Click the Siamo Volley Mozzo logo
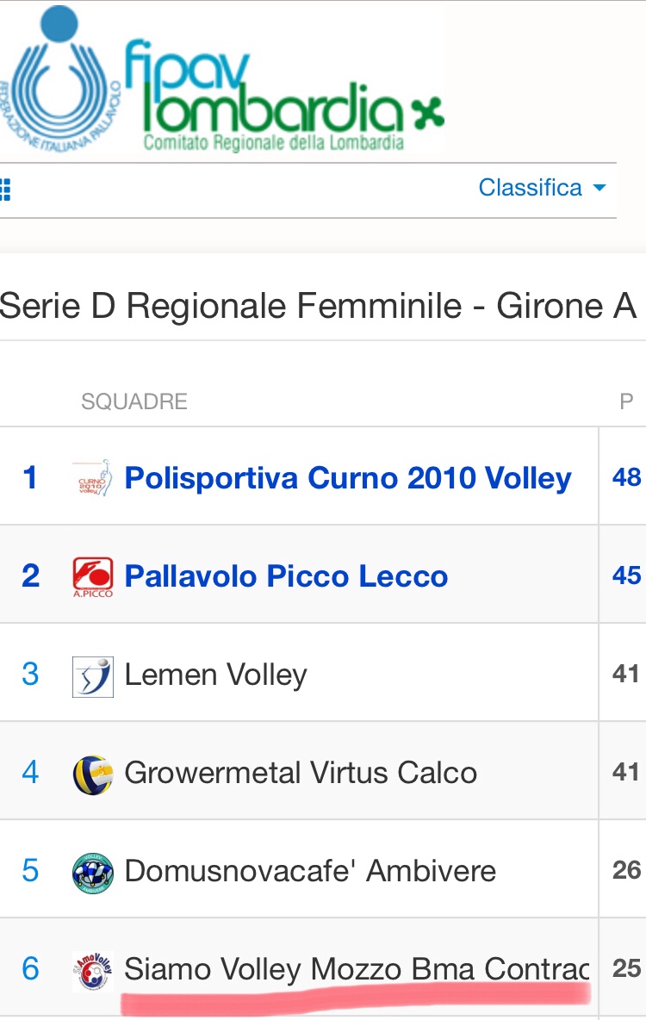 (92, 970)
